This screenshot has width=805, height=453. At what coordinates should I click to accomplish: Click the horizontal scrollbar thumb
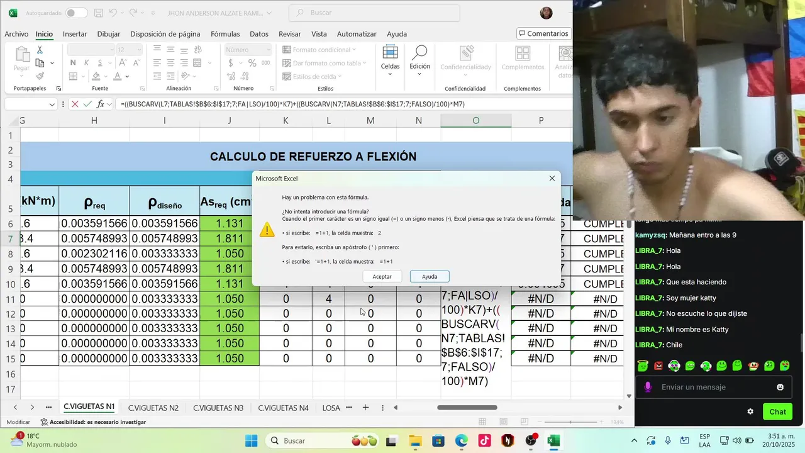467,408
